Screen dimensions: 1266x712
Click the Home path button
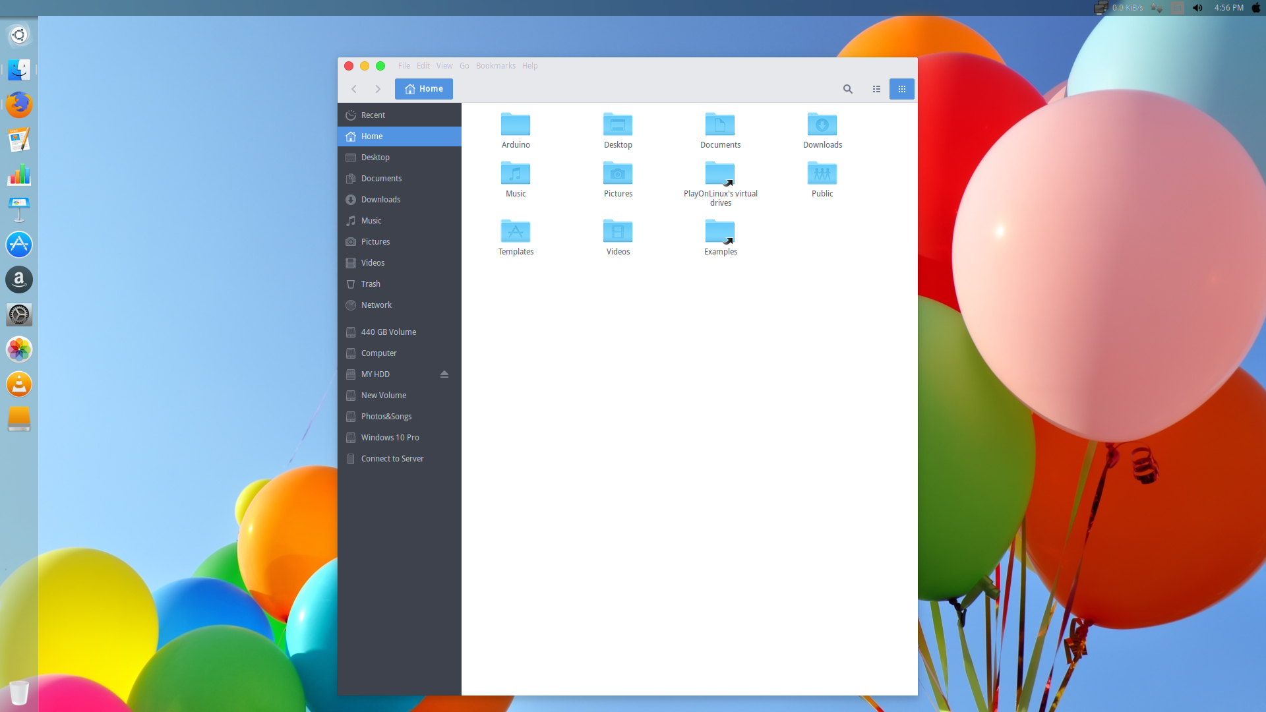coord(424,89)
